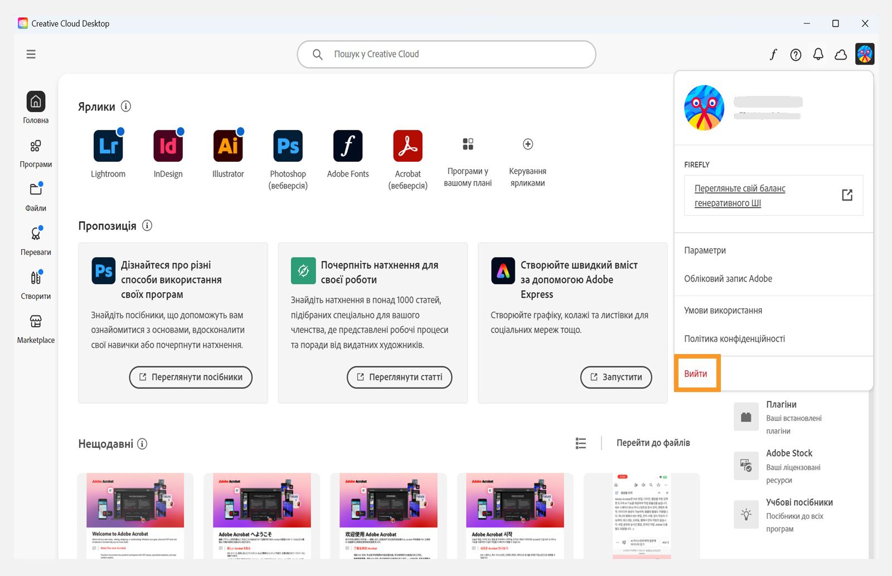This screenshot has height=576, width=892.
Task: Open 欢迎使用 Adobe Acrobat thumbnail
Action: (388, 516)
